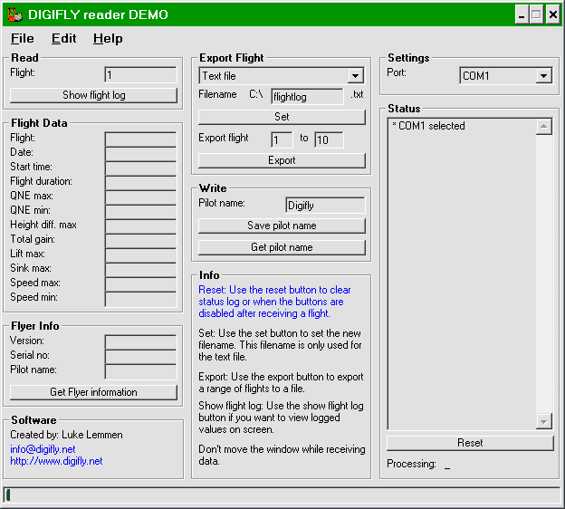Click the Total gain field
The width and height of the screenshot is (565, 509).
(141, 240)
